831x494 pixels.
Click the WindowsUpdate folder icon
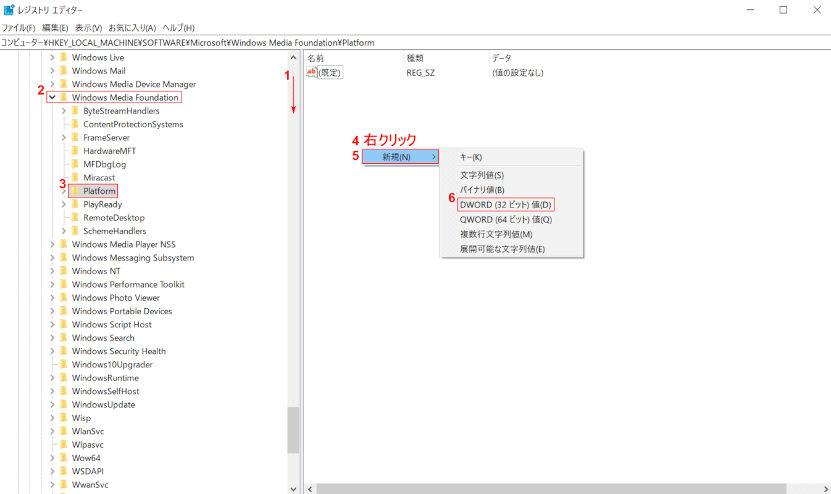point(64,405)
